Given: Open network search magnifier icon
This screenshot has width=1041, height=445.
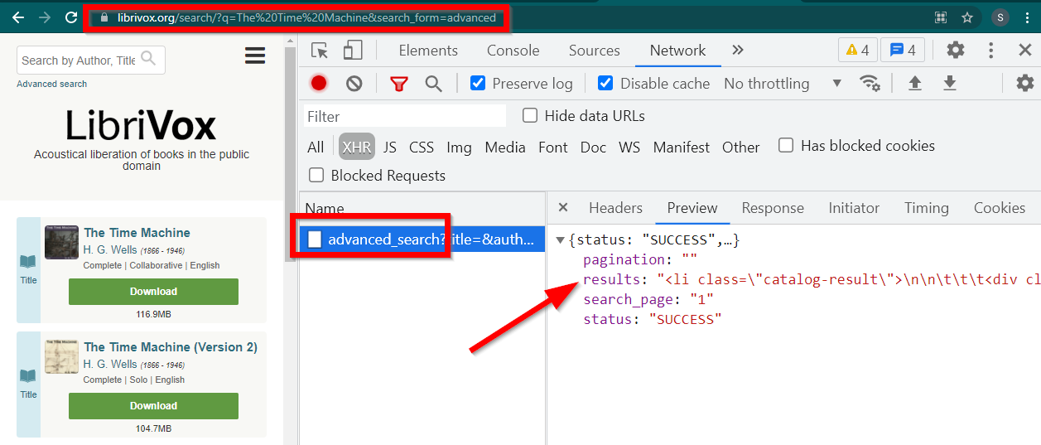Looking at the screenshot, I should pyautogui.click(x=434, y=83).
